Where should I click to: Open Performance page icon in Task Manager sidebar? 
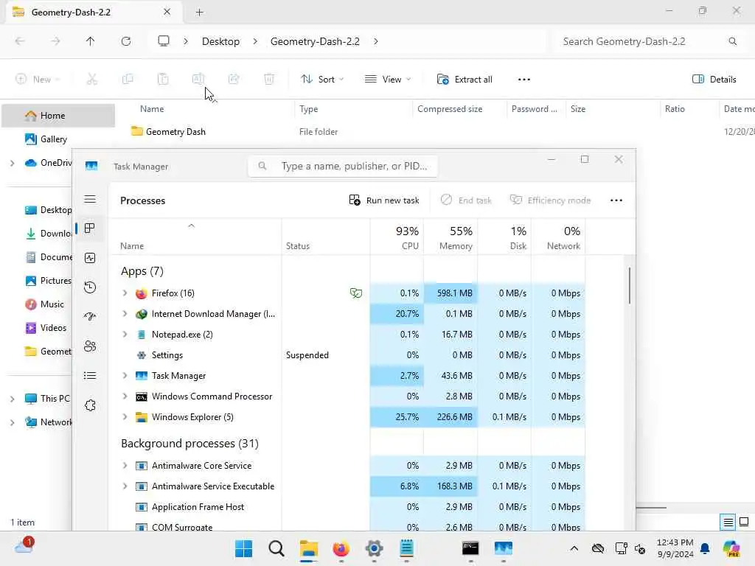coord(90,258)
